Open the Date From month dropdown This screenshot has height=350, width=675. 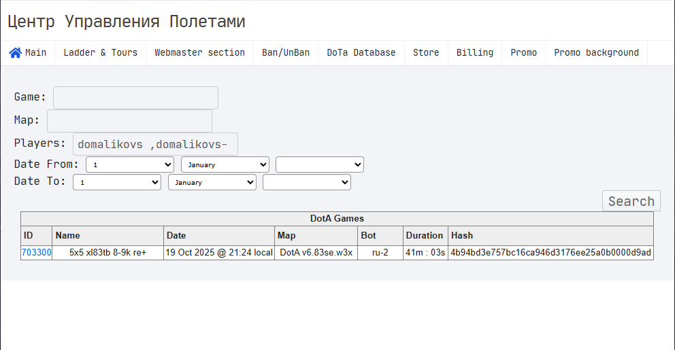coord(225,164)
